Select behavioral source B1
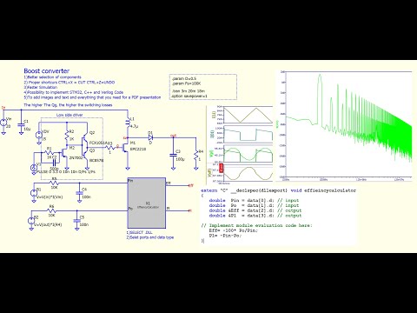Image resolution: width=417 pixels, height=313 pixels. 34,193
